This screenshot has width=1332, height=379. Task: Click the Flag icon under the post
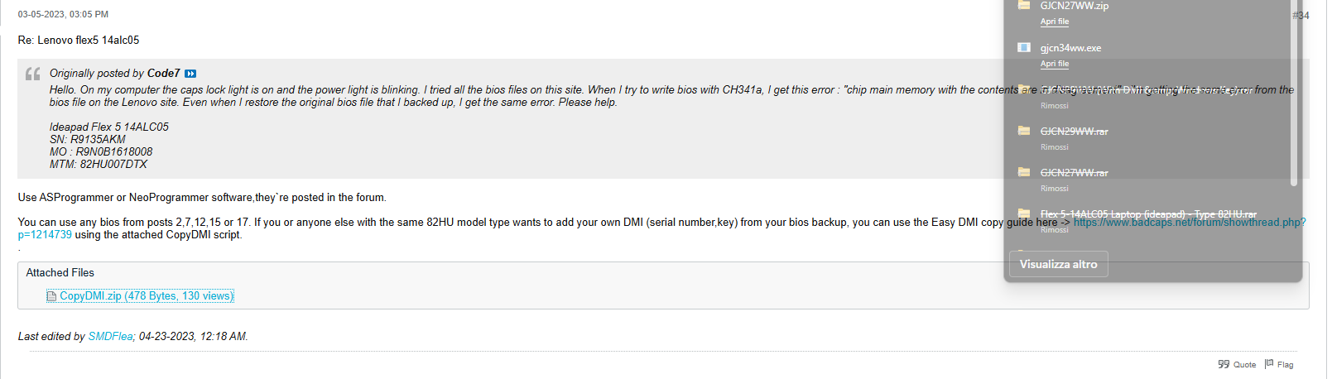pyautogui.click(x=1269, y=364)
